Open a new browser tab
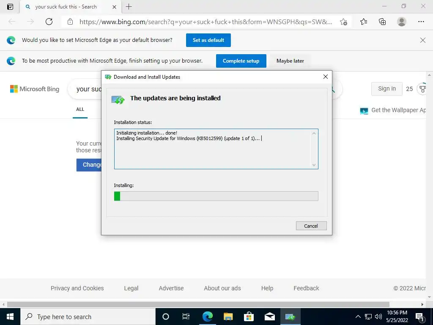The image size is (433, 325). tap(129, 7)
